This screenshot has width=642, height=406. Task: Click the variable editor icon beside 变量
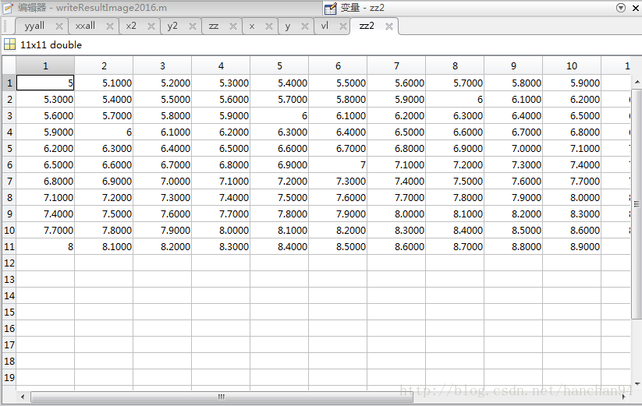pos(331,8)
